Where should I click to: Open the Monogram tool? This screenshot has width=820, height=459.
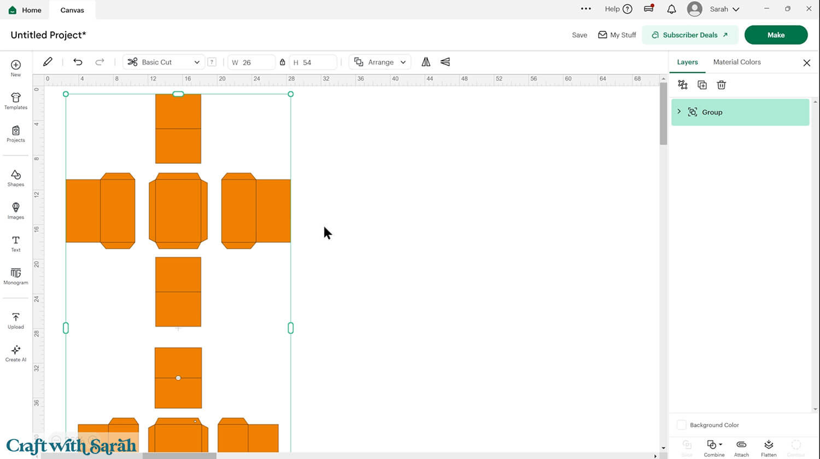click(x=15, y=276)
